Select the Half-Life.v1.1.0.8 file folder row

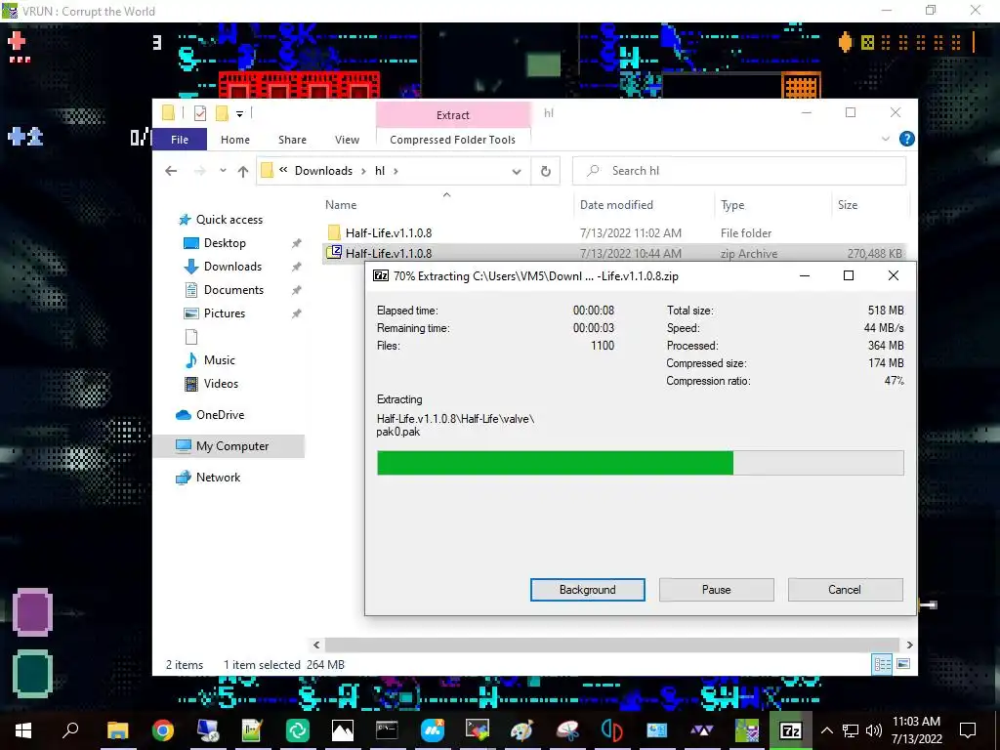coord(615,232)
